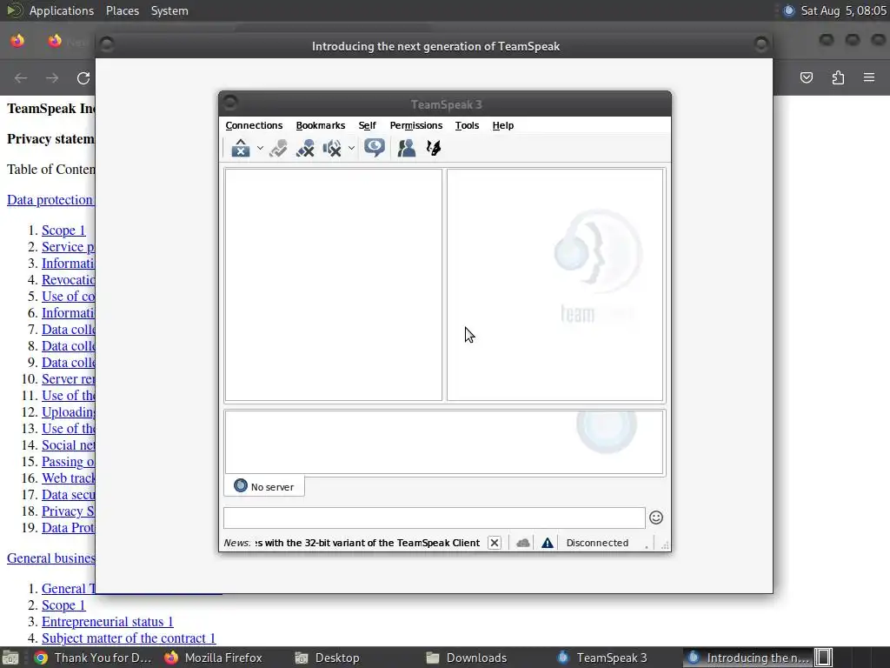Click the TeamSpeak 3 window menu button

click(229, 103)
